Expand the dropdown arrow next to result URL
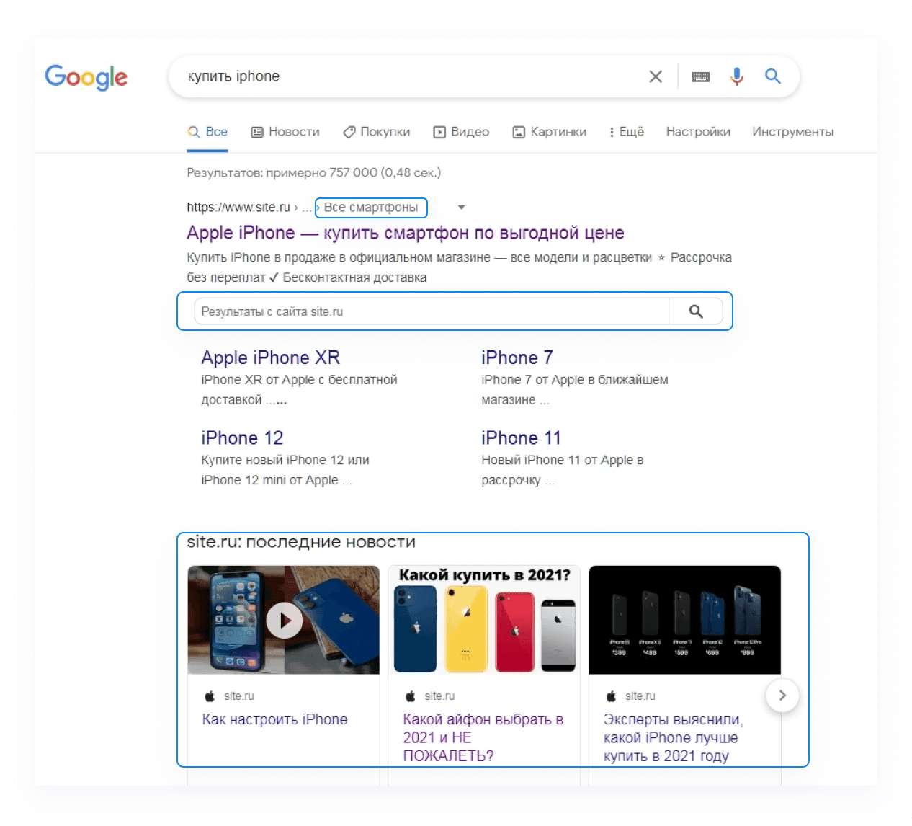The width and height of the screenshot is (912, 826). click(461, 208)
